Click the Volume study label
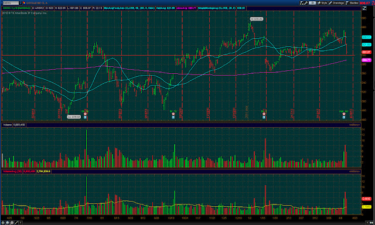This screenshot has width=375, height=225. [7, 125]
